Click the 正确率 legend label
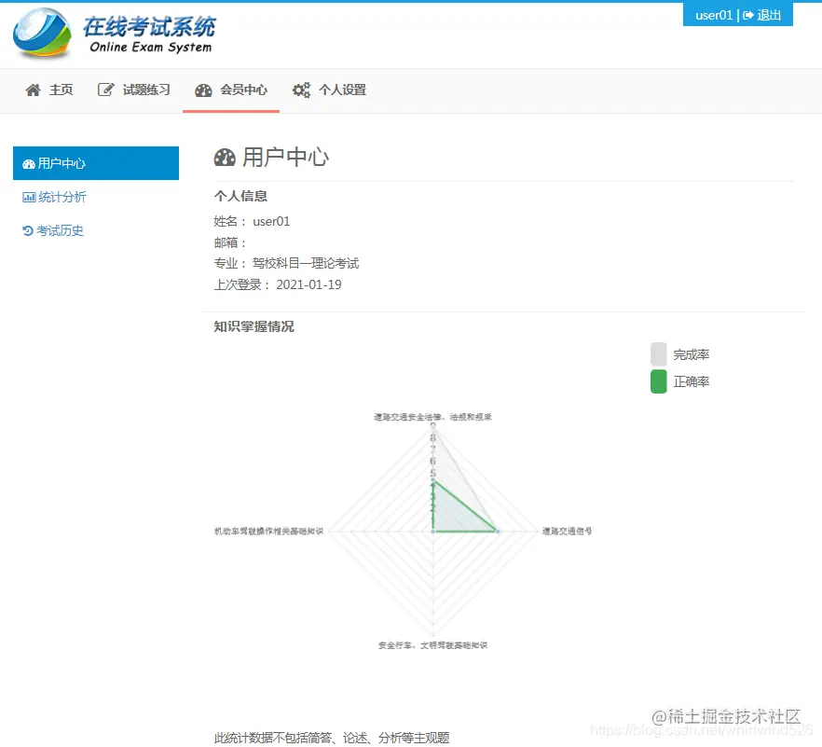This screenshot has width=822, height=747. pos(692,382)
